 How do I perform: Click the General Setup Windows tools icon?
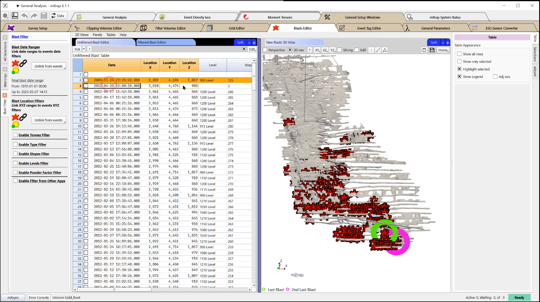pos(327,17)
